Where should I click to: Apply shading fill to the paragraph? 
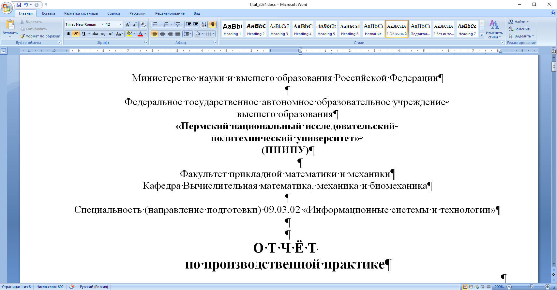pyautogui.click(x=197, y=34)
